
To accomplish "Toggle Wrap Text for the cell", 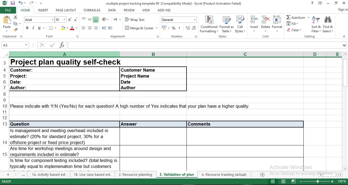I will tap(135, 20).
